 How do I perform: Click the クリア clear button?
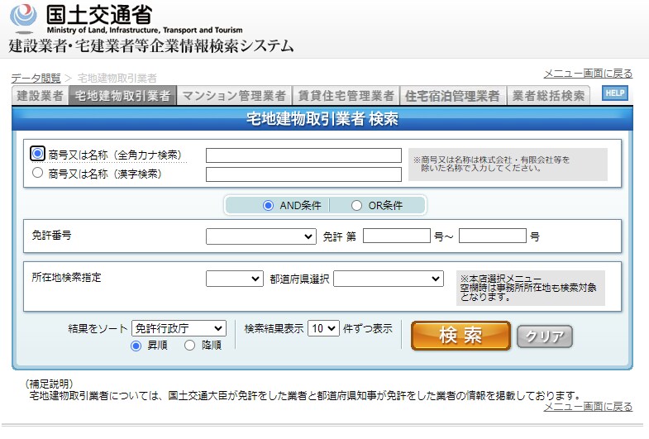tap(545, 336)
